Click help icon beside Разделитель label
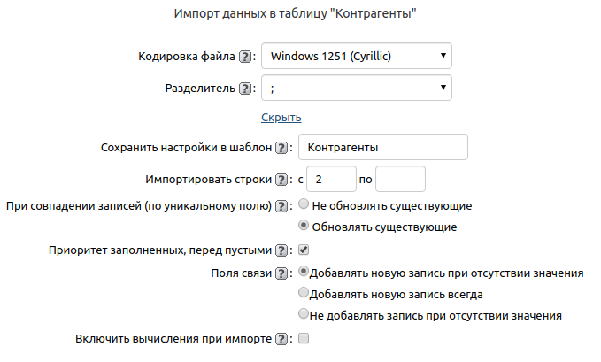The image size is (601, 362). (x=245, y=89)
